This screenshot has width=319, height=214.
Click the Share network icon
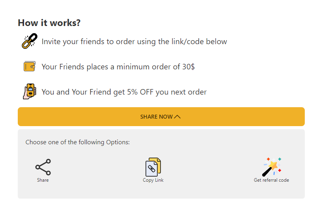point(43,167)
